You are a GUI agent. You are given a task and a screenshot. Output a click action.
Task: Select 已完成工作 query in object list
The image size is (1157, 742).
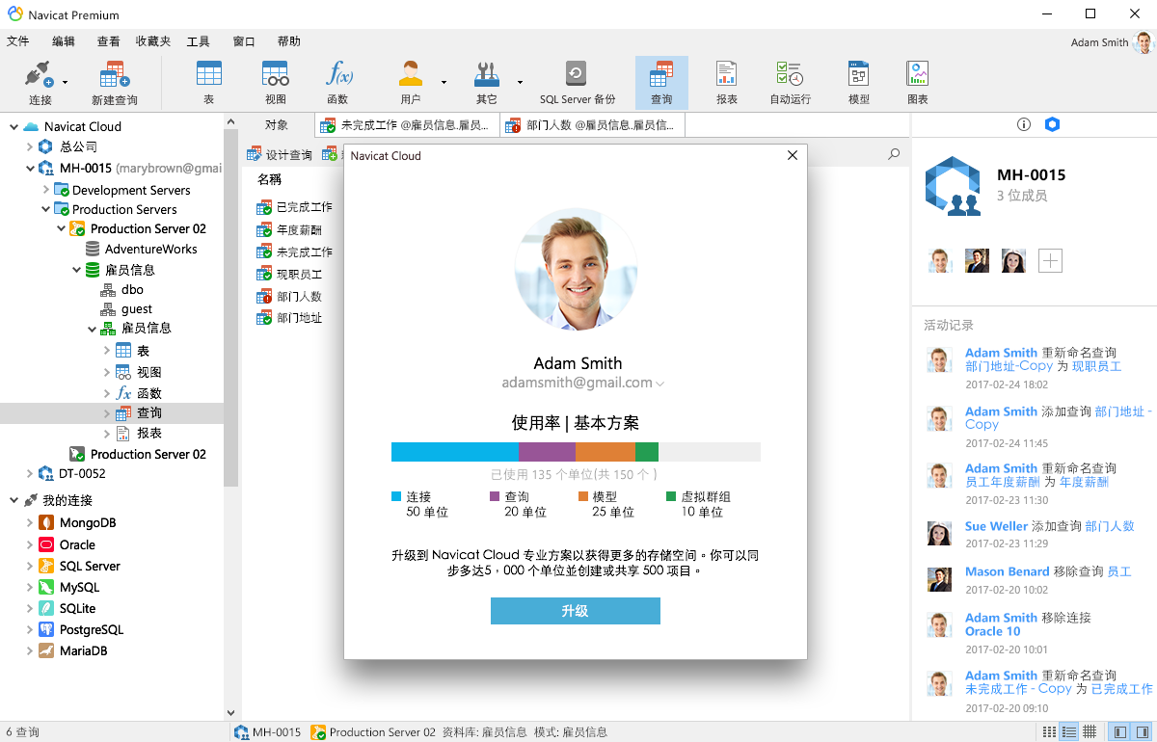click(295, 207)
